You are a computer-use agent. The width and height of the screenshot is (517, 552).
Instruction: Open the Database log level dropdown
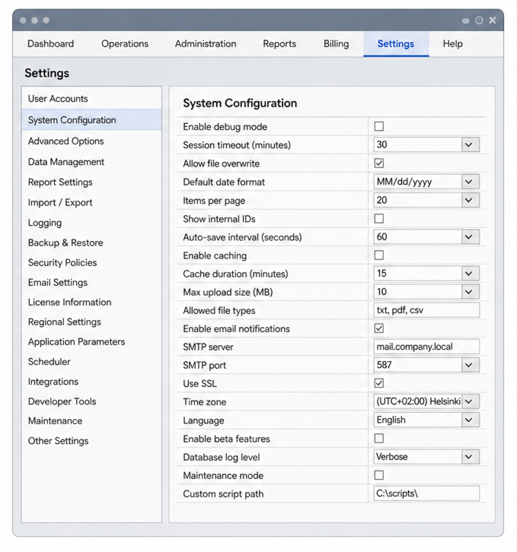click(x=426, y=457)
